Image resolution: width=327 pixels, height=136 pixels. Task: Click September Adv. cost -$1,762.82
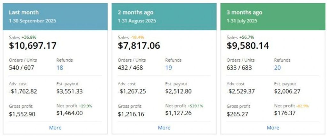click(23, 91)
